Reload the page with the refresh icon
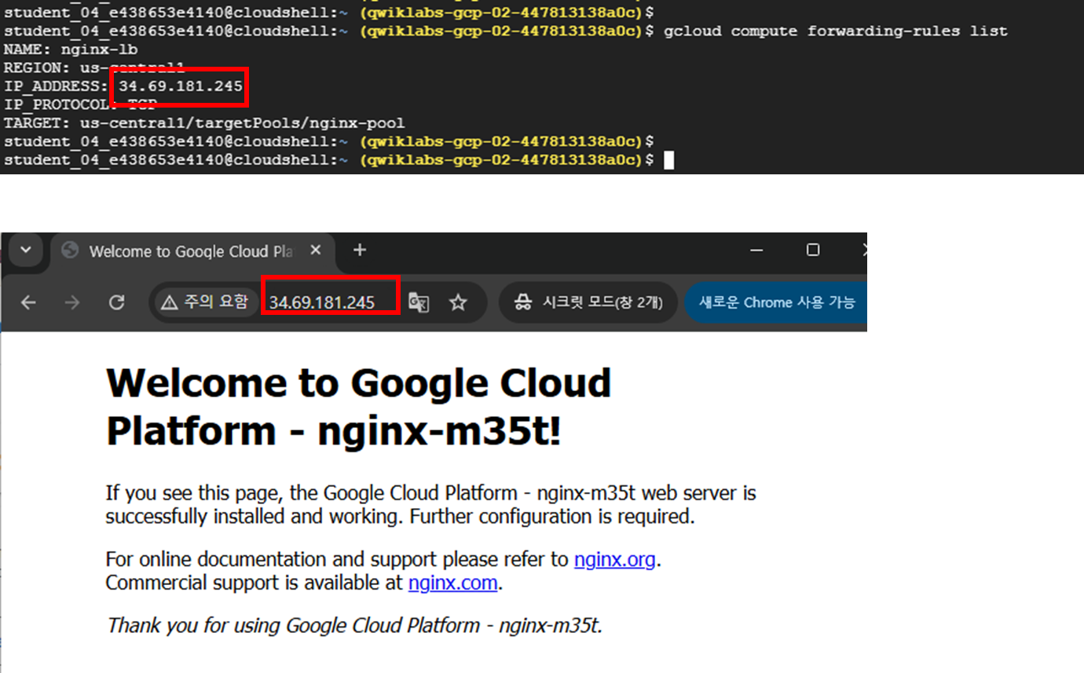 pyautogui.click(x=116, y=302)
